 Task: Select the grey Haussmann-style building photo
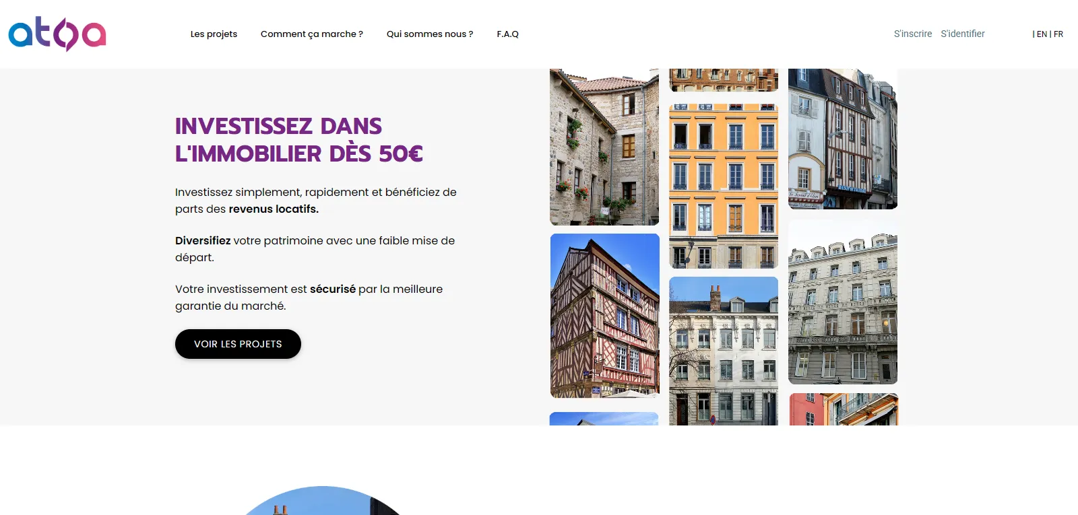842,302
